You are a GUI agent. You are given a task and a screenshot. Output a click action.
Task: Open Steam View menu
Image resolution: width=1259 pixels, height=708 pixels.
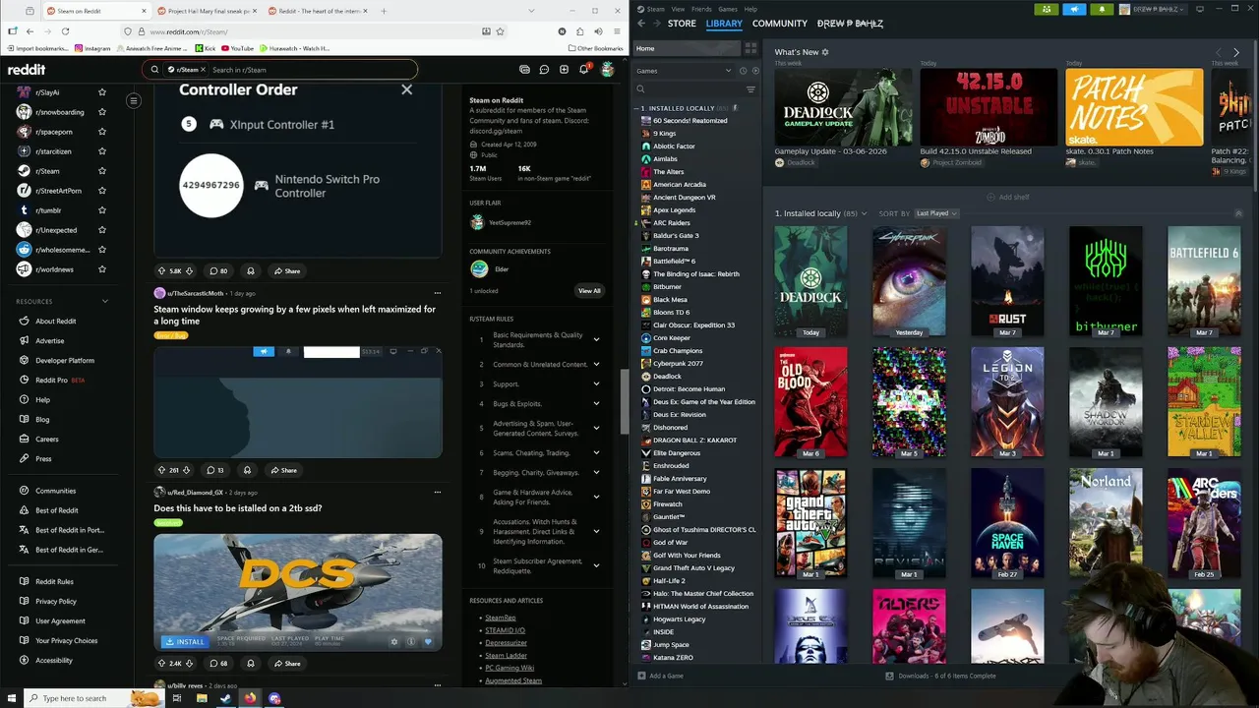pyautogui.click(x=678, y=9)
